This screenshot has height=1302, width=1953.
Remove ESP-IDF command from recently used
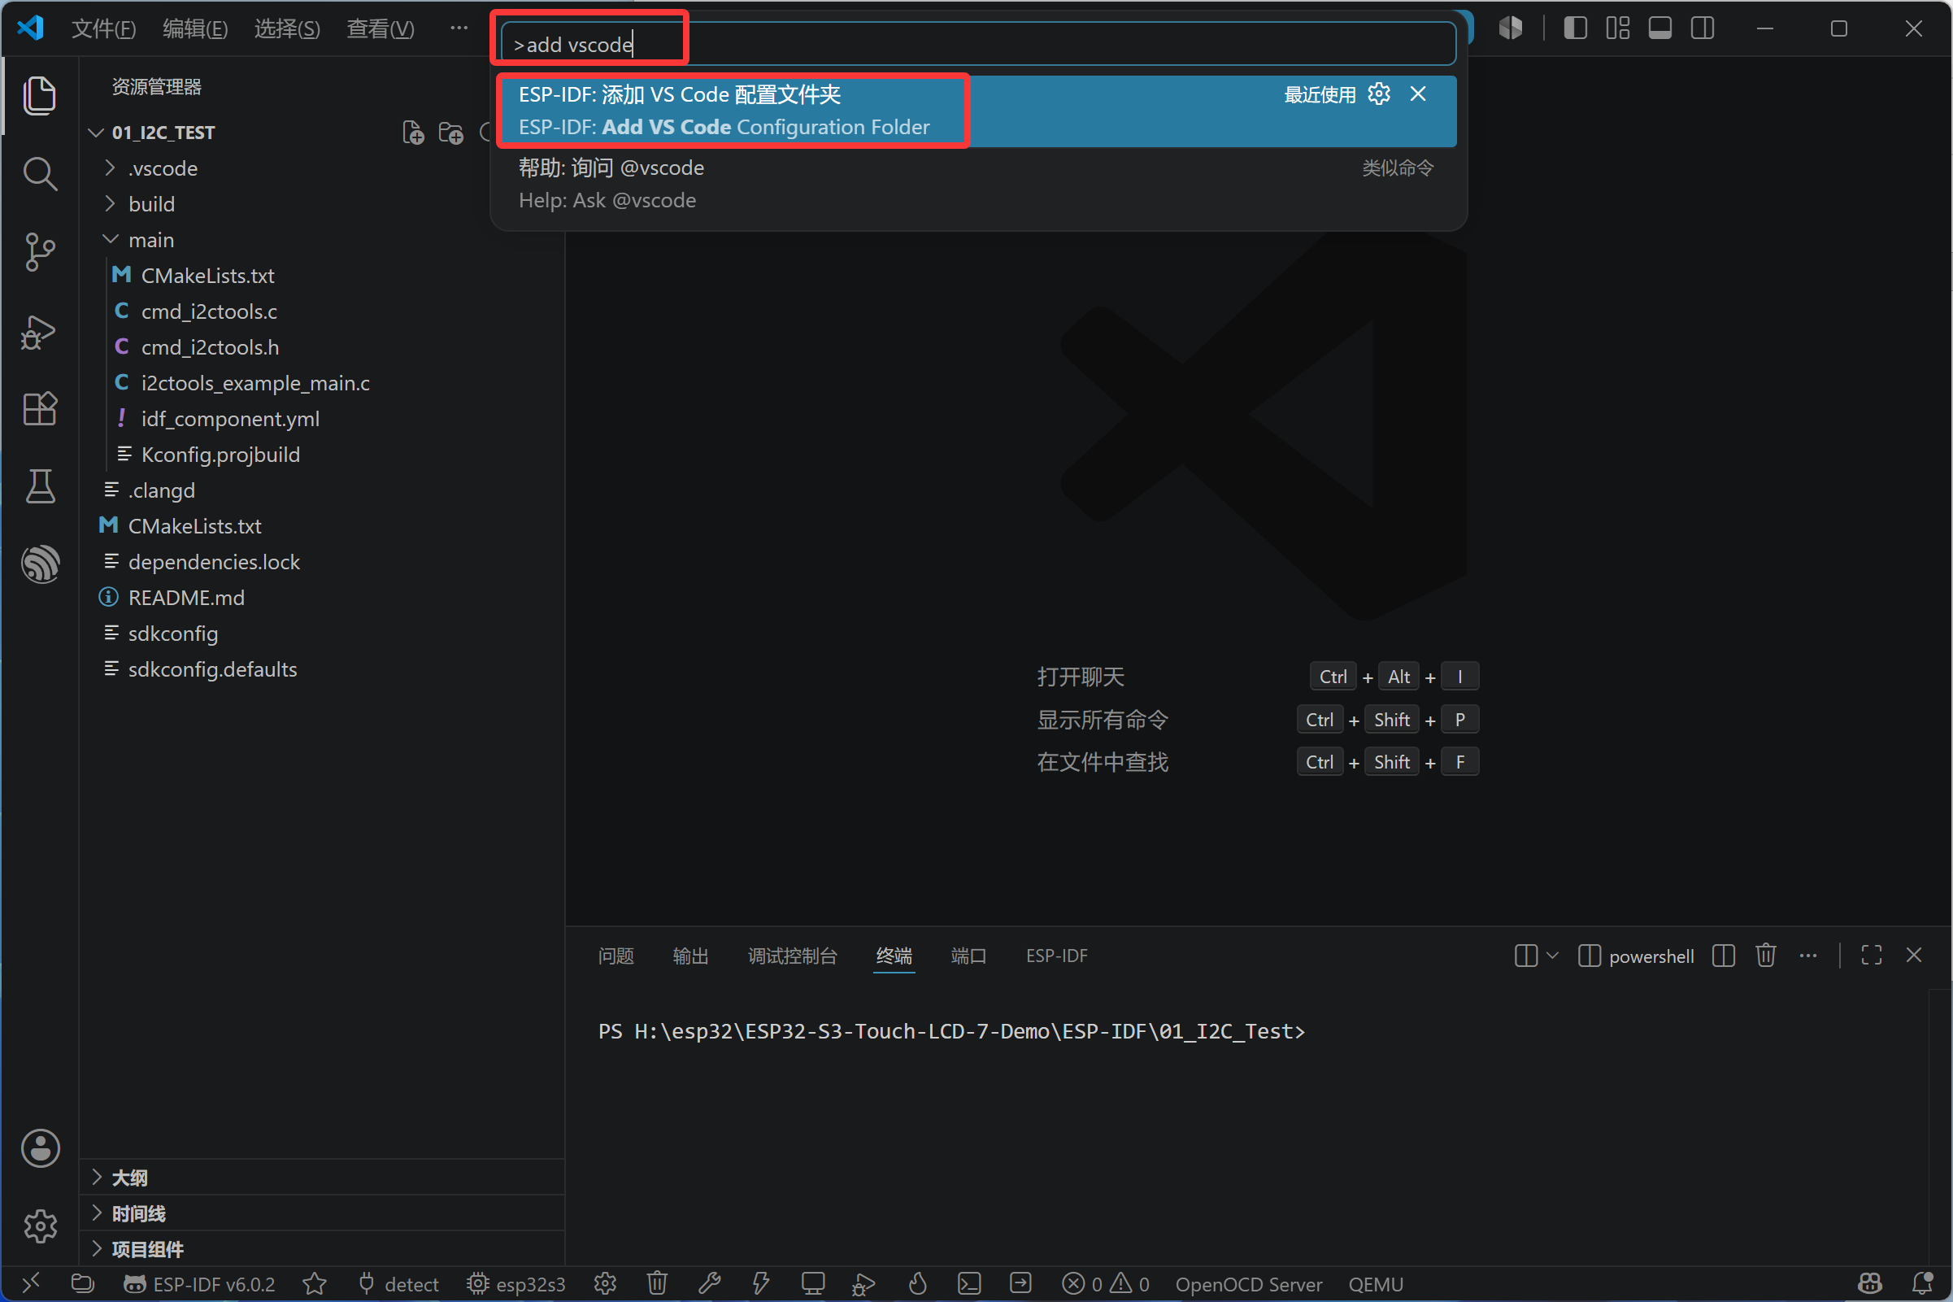coord(1419,94)
